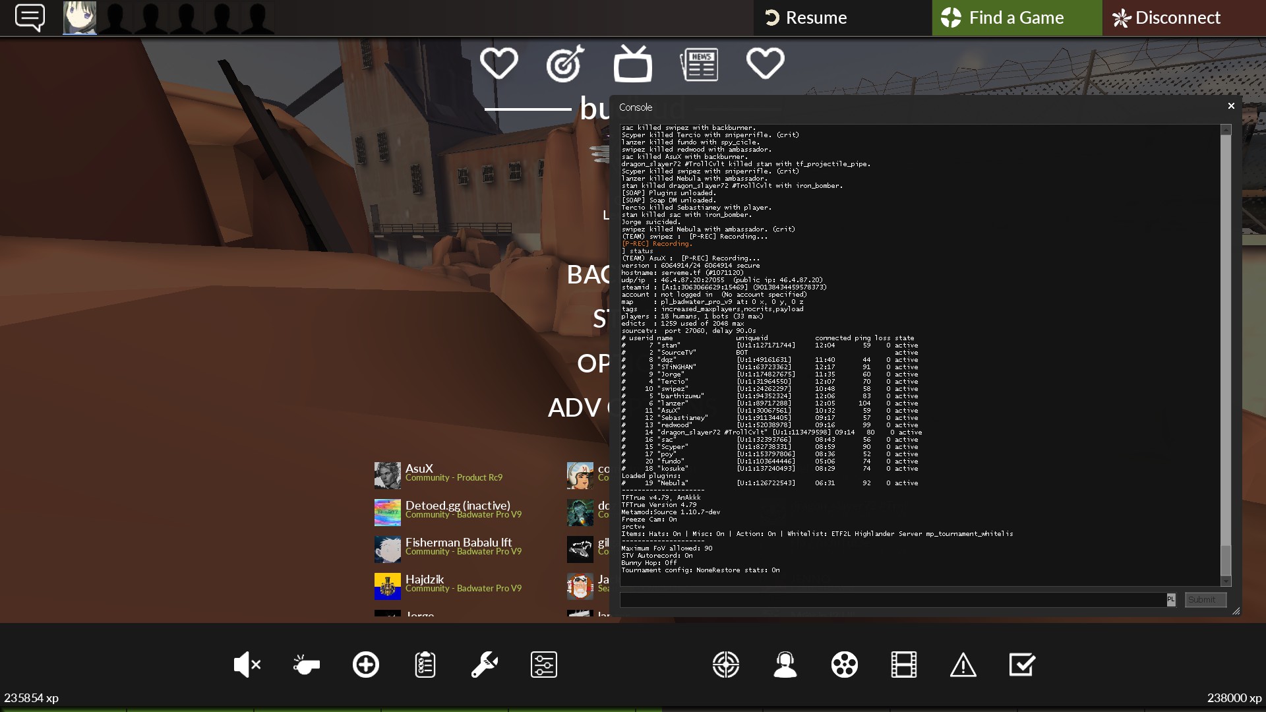This screenshot has width=1266, height=712.
Task: Click the "TFTrue Version 4.79" console line
Action: click(x=659, y=505)
